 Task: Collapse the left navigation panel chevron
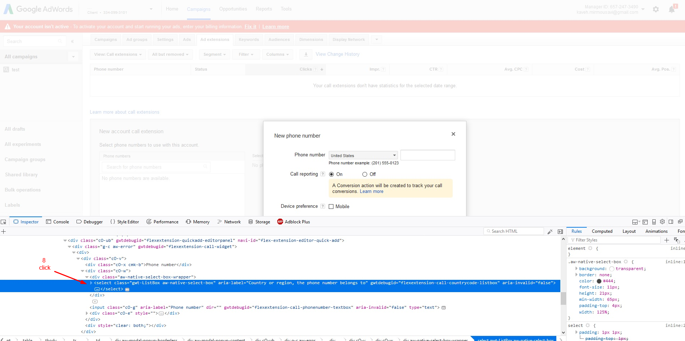pyautogui.click(x=72, y=41)
